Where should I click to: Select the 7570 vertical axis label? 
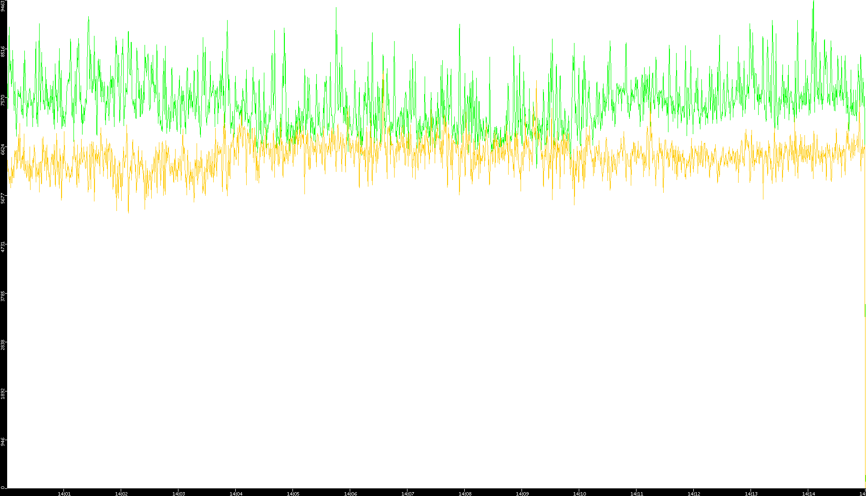pyautogui.click(x=3, y=100)
